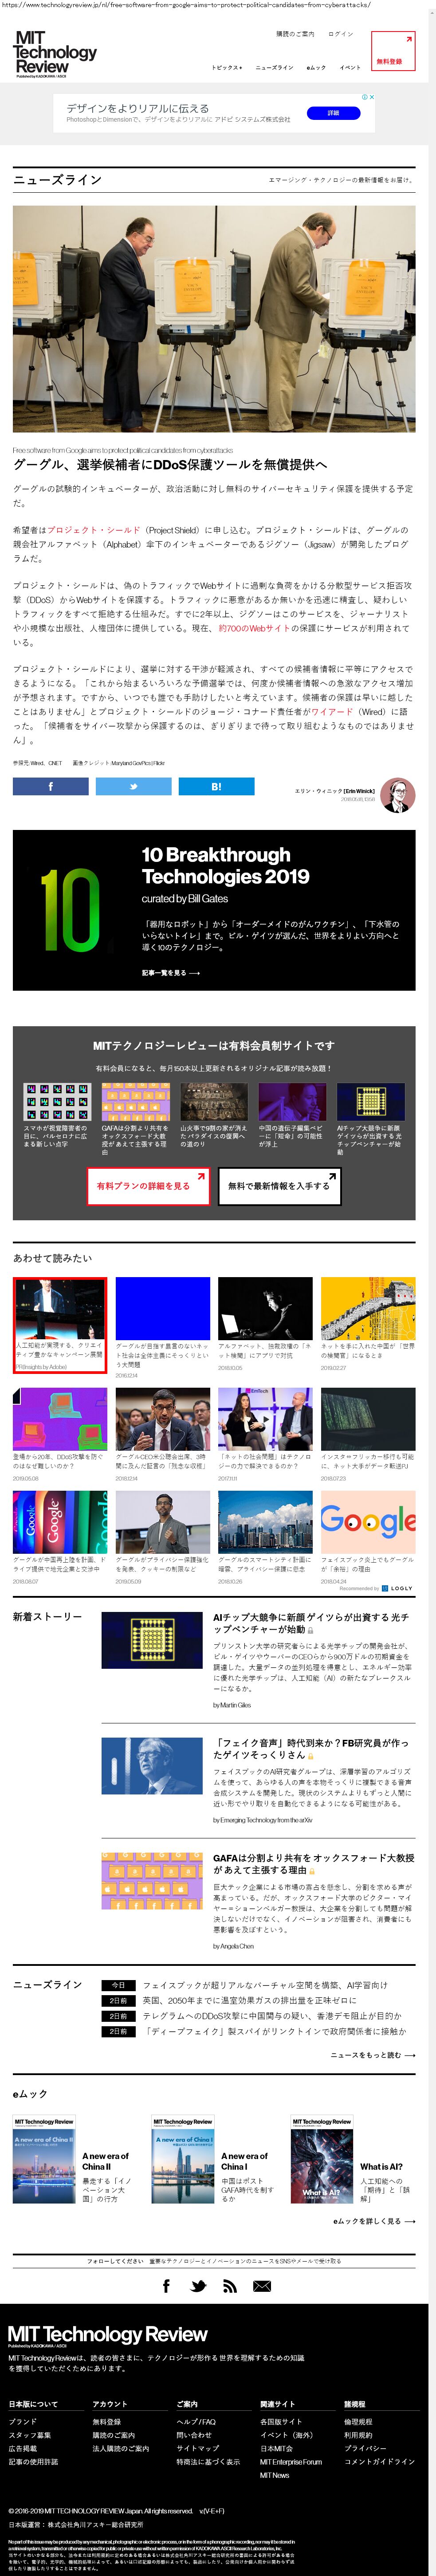Open the ブランド footer link
Screen dimensions: 436x2576
[x=22, y=2421]
